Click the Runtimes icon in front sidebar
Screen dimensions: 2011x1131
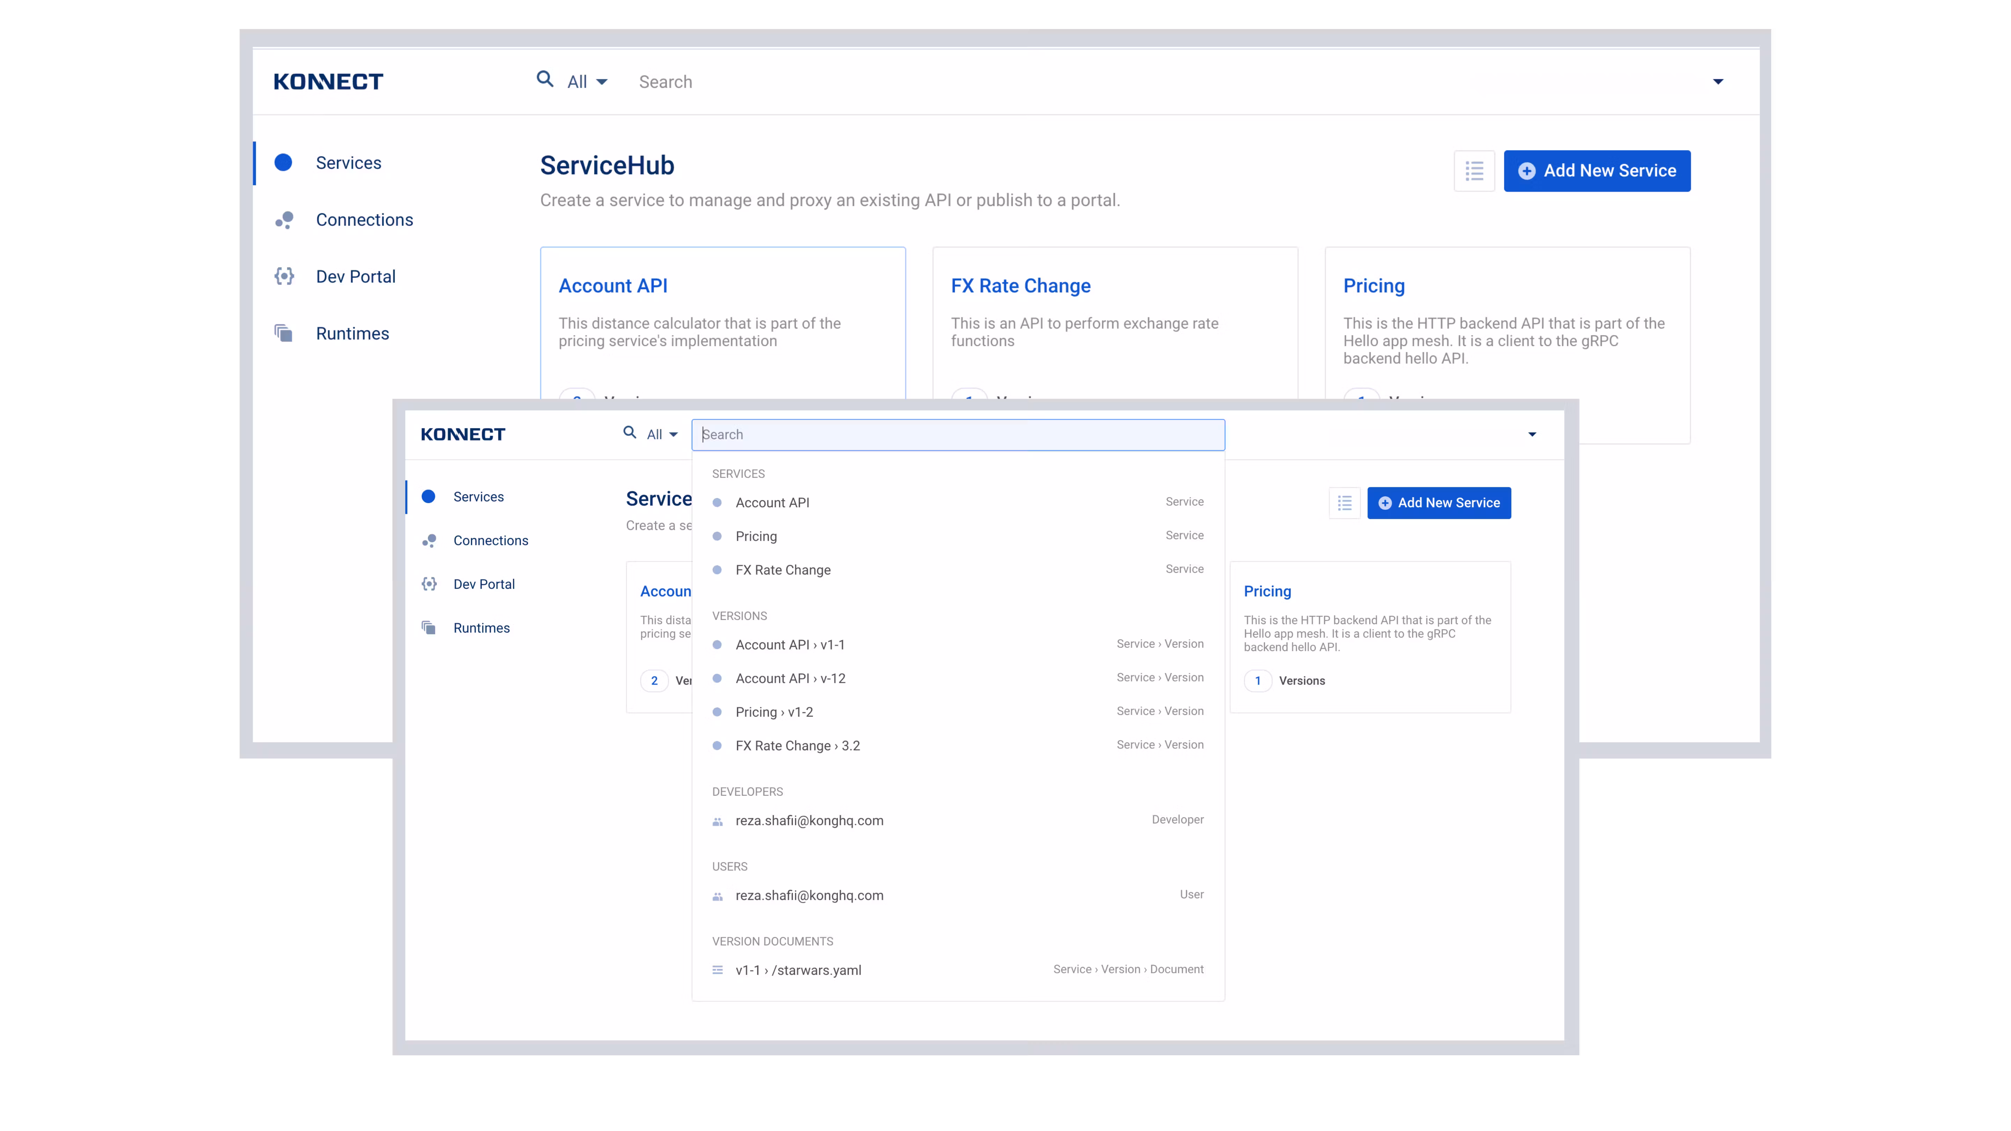[x=429, y=628]
